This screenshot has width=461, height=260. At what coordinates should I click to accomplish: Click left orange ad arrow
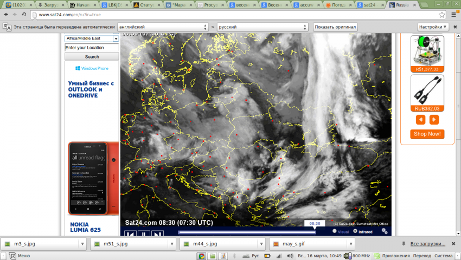[421, 120]
